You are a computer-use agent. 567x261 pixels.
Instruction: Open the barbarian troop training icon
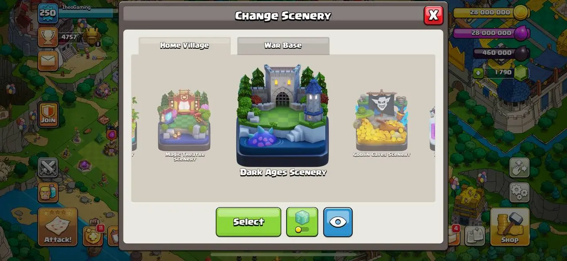pyautogui.click(x=48, y=192)
